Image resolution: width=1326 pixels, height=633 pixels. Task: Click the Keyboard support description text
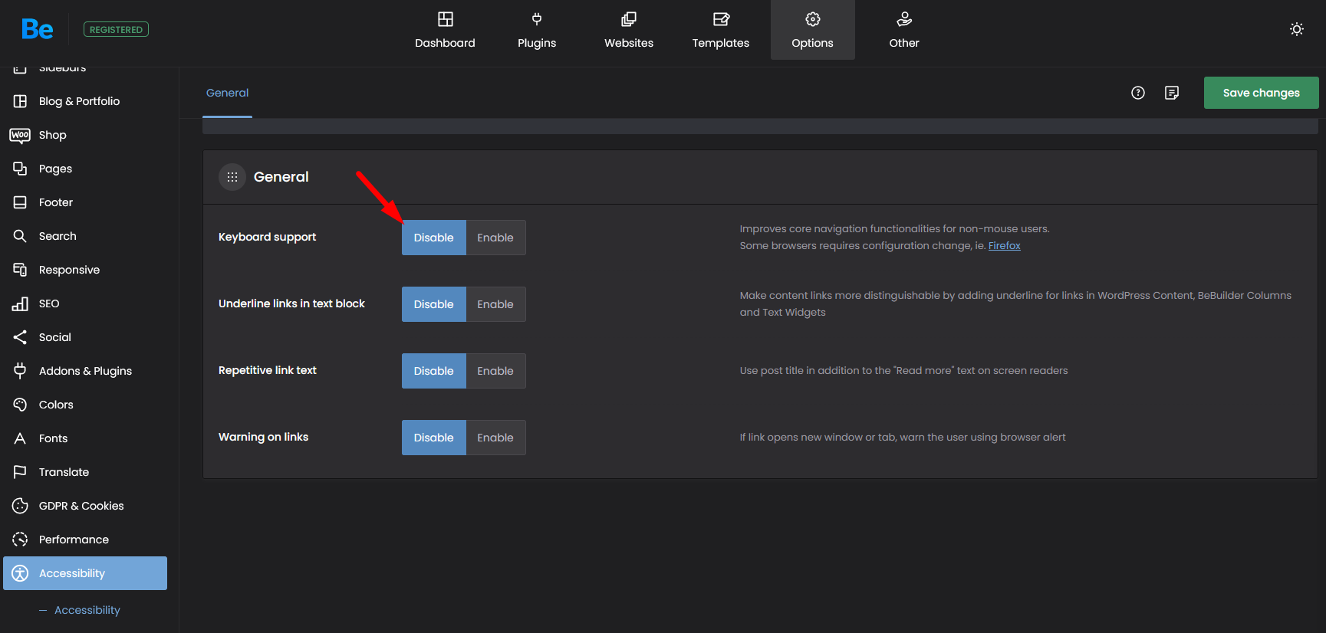coord(894,238)
